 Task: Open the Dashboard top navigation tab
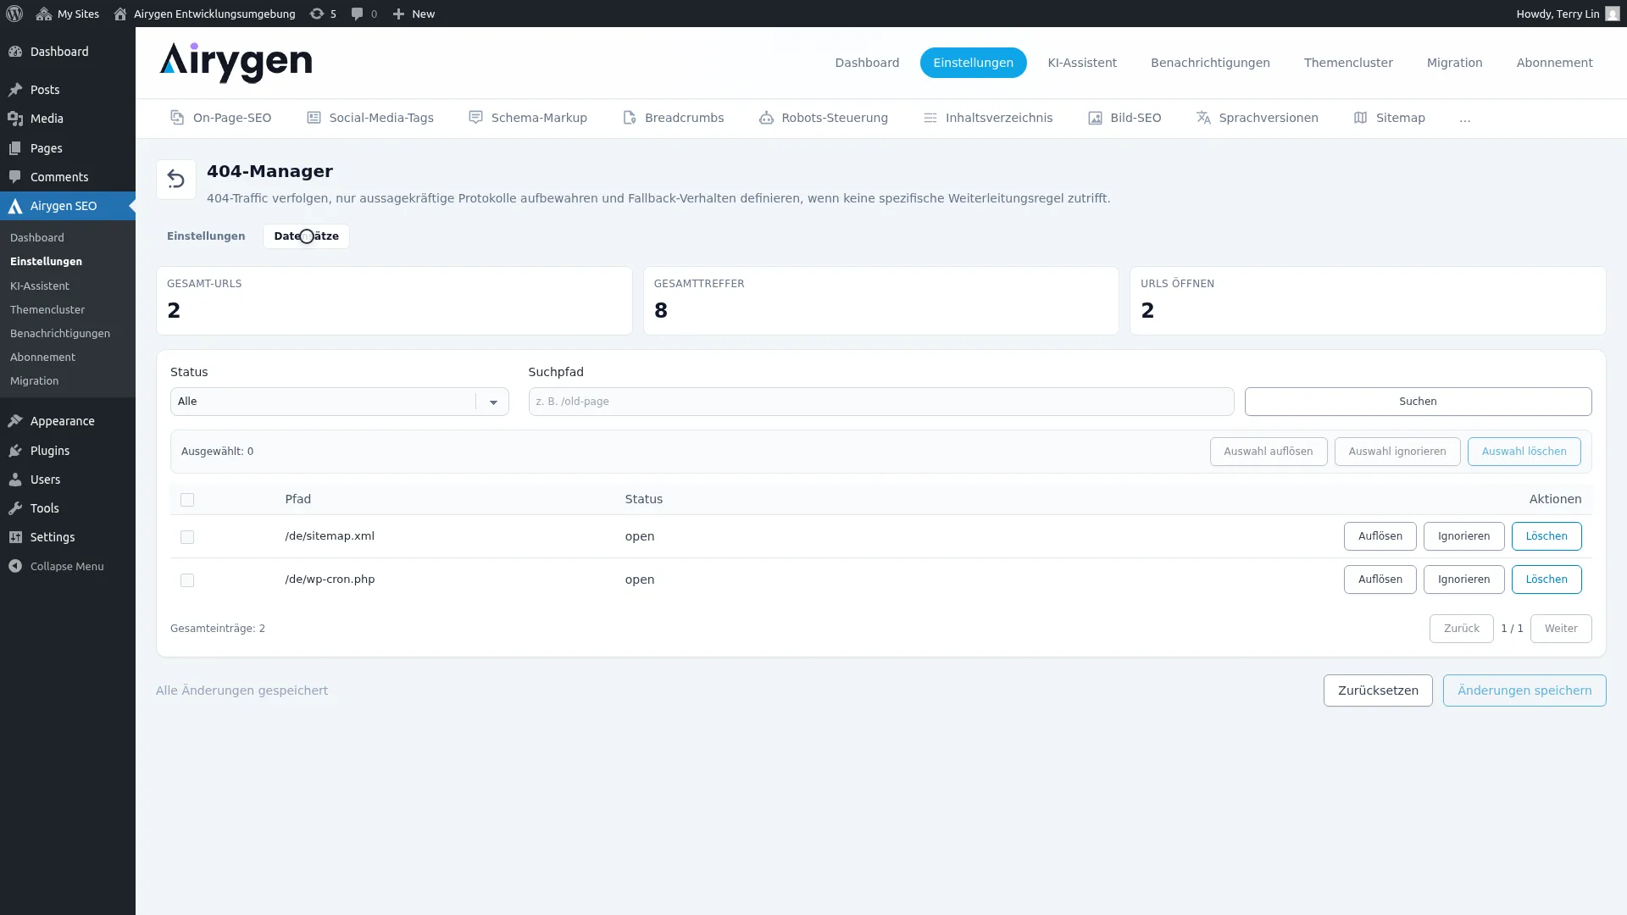(867, 63)
